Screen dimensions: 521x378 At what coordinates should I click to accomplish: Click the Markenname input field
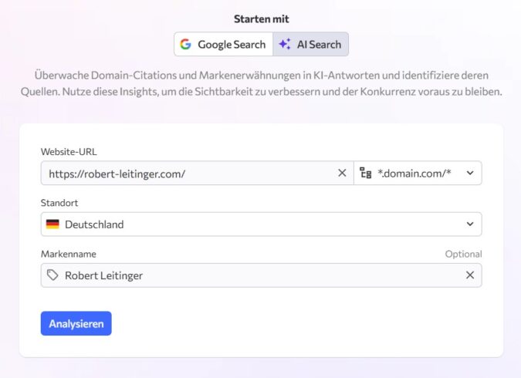261,275
